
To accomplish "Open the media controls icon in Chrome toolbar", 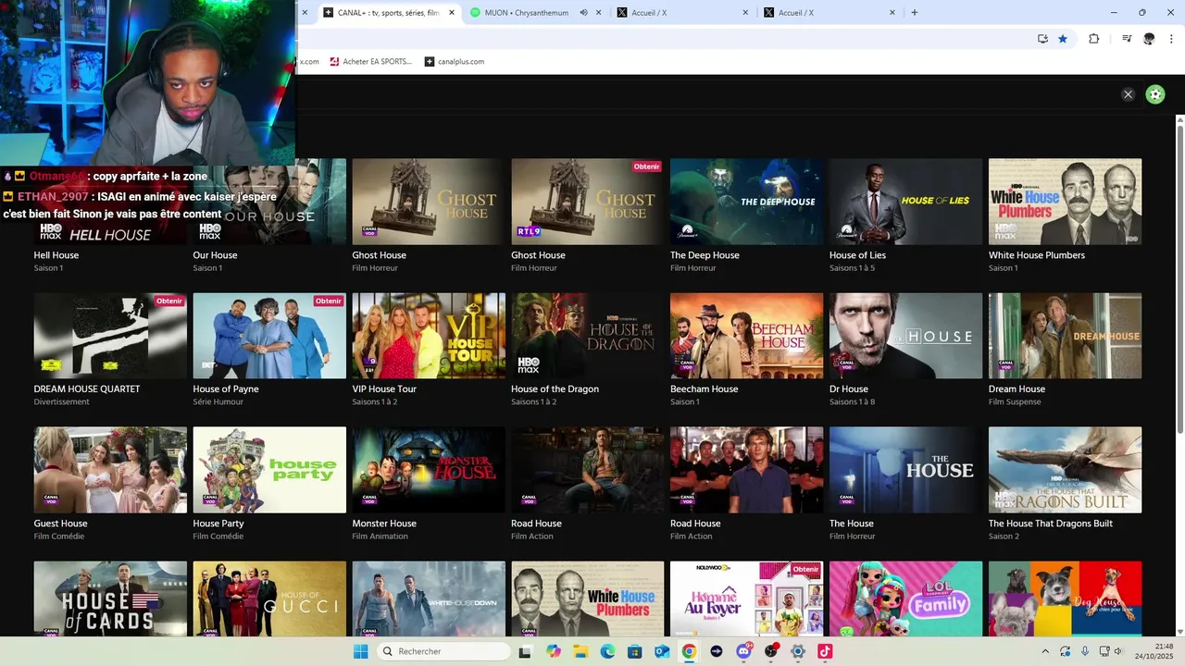I will point(1127,39).
